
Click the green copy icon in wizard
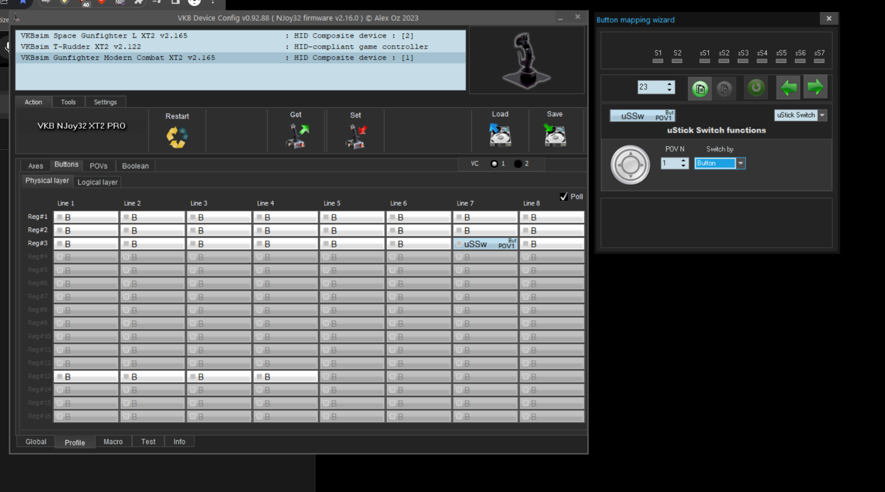[699, 89]
